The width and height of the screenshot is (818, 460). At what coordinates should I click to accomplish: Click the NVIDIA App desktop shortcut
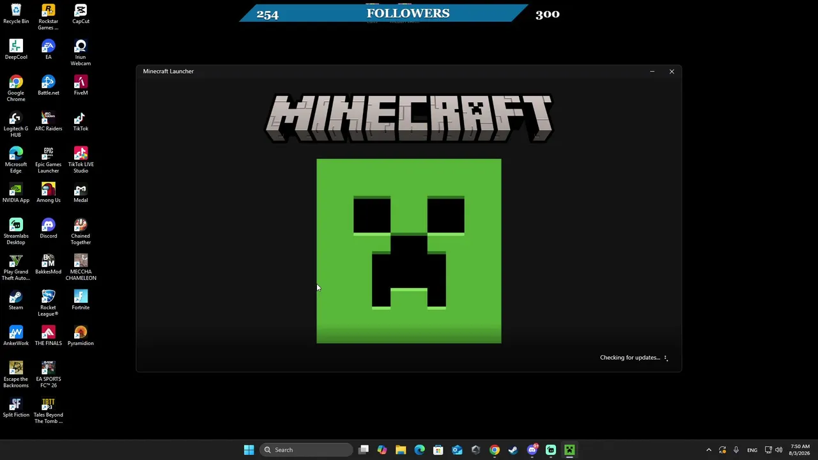tap(16, 193)
